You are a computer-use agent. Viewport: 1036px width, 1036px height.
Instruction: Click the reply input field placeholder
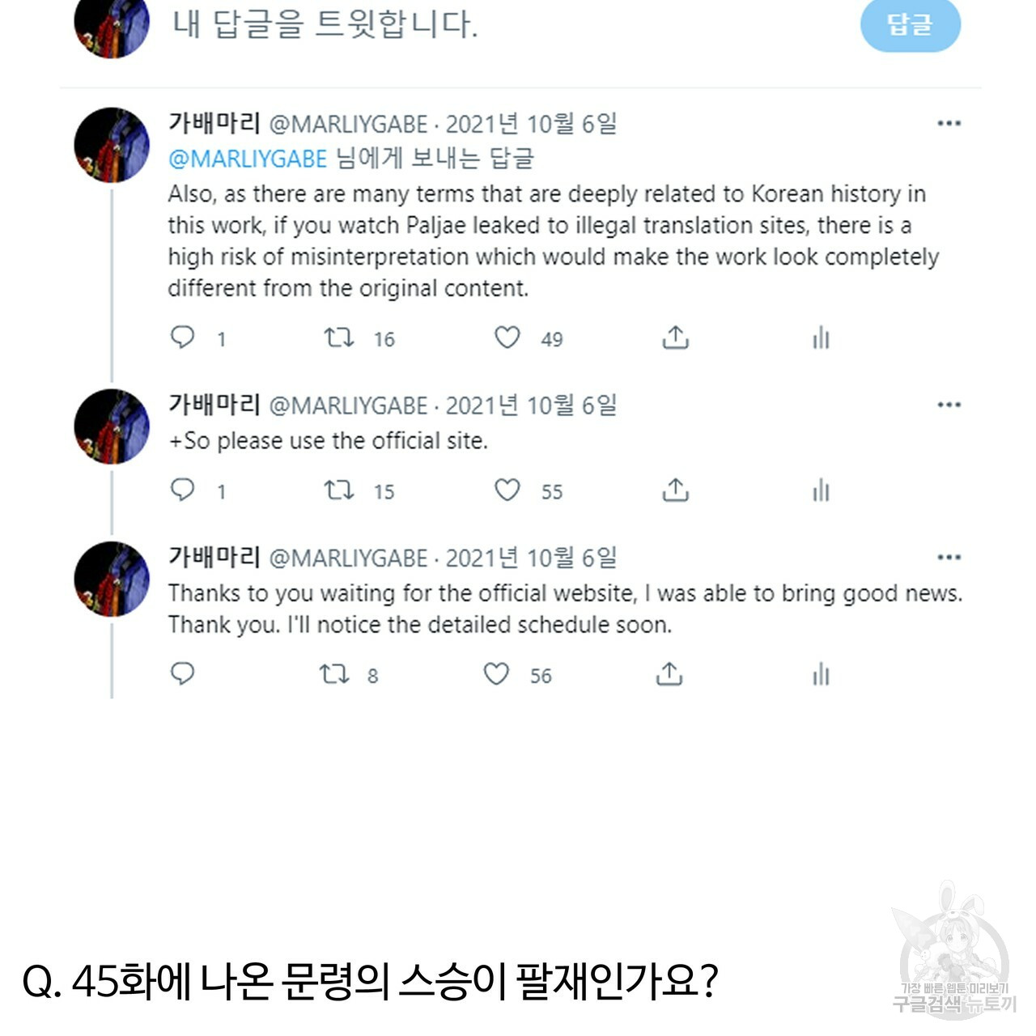[325, 24]
